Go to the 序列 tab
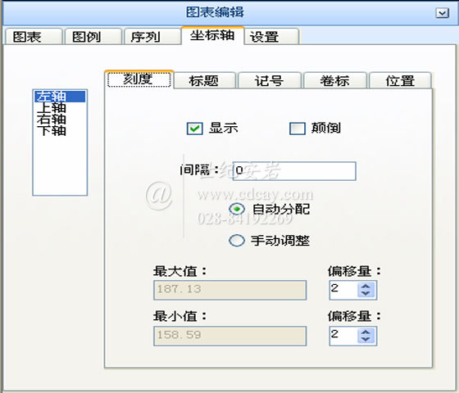This screenshot has height=393, width=459. (152, 37)
